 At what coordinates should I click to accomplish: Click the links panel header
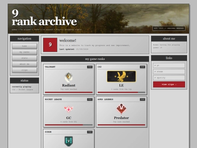[x=169, y=58]
